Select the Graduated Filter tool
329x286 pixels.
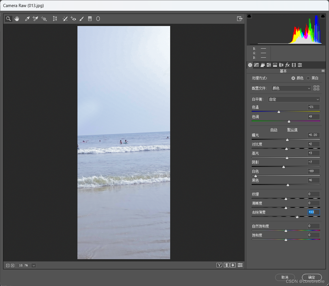point(90,19)
